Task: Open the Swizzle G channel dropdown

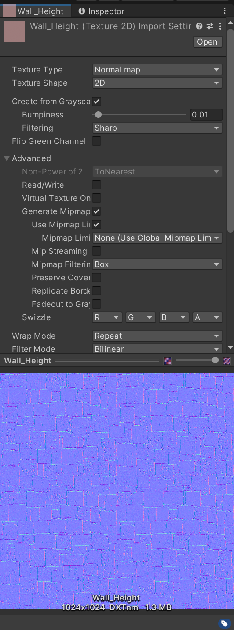Action: (x=141, y=317)
